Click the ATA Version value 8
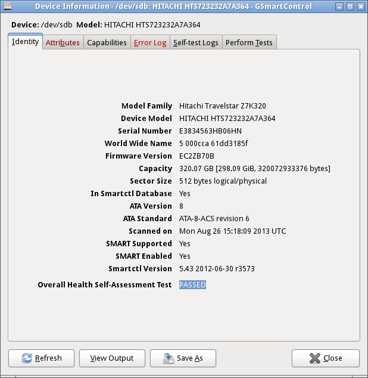Image resolution: width=368 pixels, height=378 pixels. tap(181, 206)
